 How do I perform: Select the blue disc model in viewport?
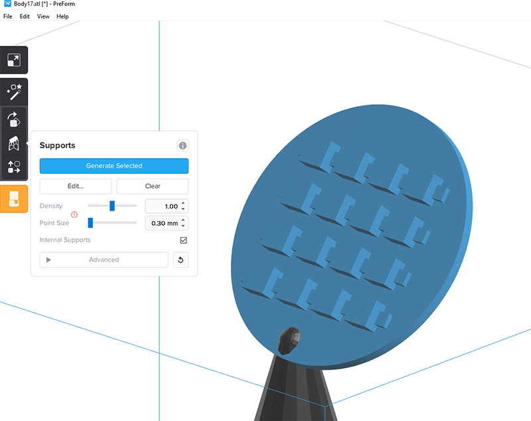click(352, 237)
